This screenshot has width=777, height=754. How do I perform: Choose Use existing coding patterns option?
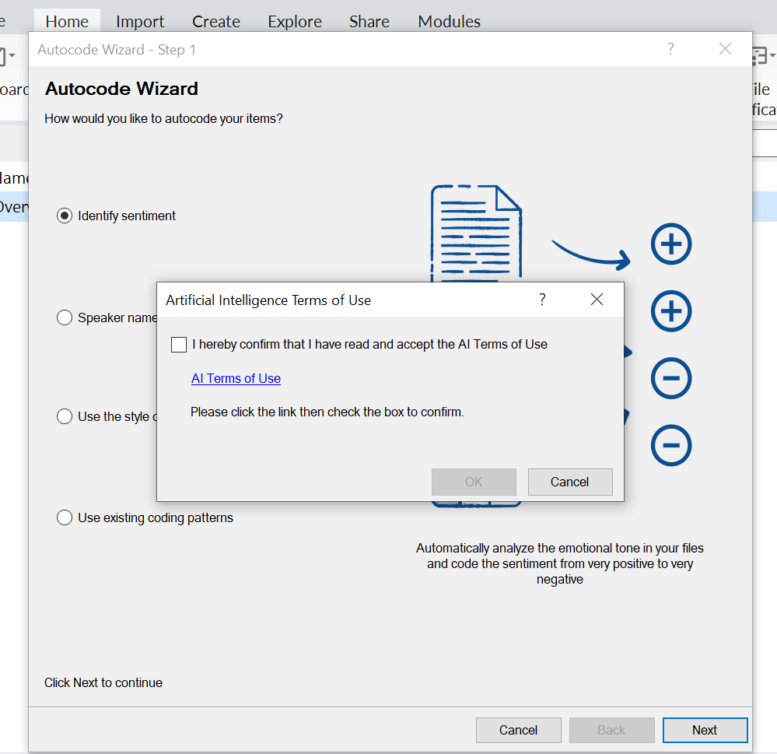[65, 517]
